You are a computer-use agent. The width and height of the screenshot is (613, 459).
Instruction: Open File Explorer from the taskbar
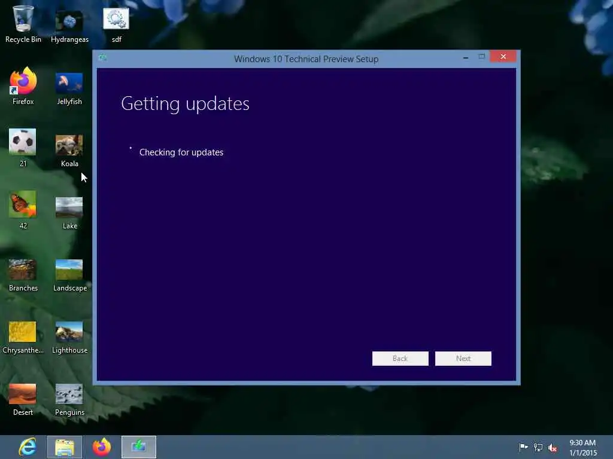(x=65, y=447)
